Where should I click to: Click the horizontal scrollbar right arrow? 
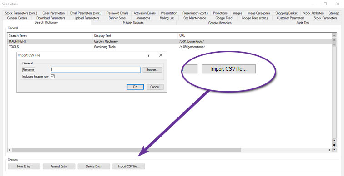(329, 150)
